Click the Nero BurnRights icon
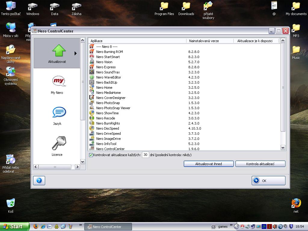The image size is (308, 231). 92,123
